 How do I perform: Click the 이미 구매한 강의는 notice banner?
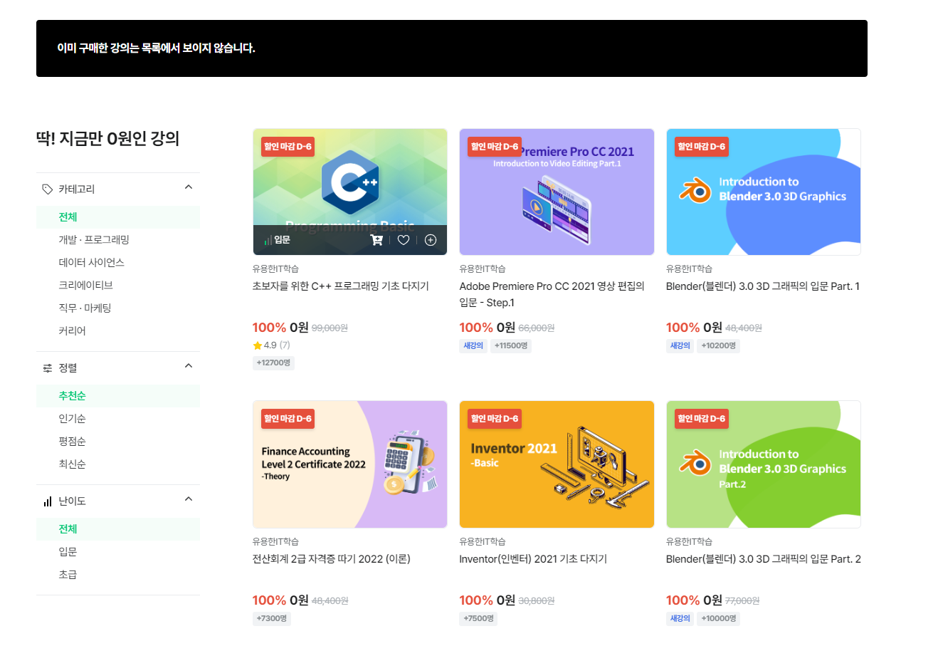[452, 48]
